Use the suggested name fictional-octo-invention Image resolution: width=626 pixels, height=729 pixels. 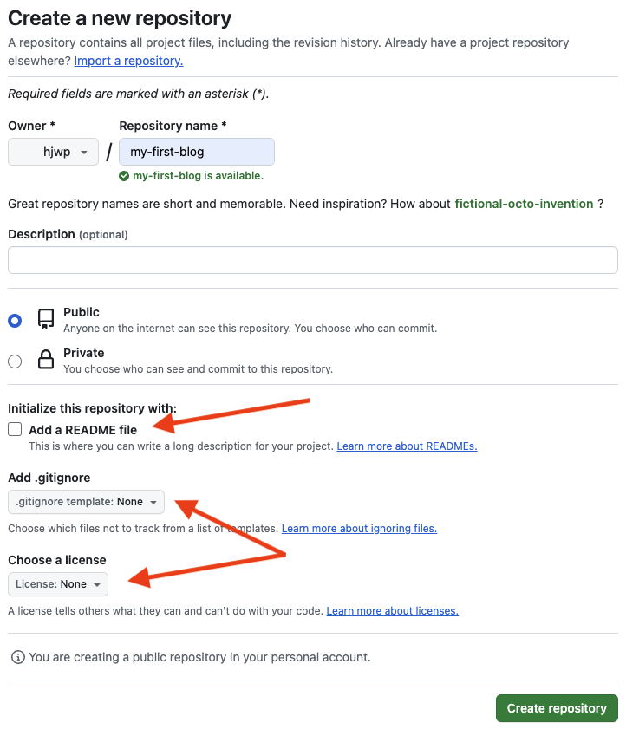pyautogui.click(x=524, y=204)
